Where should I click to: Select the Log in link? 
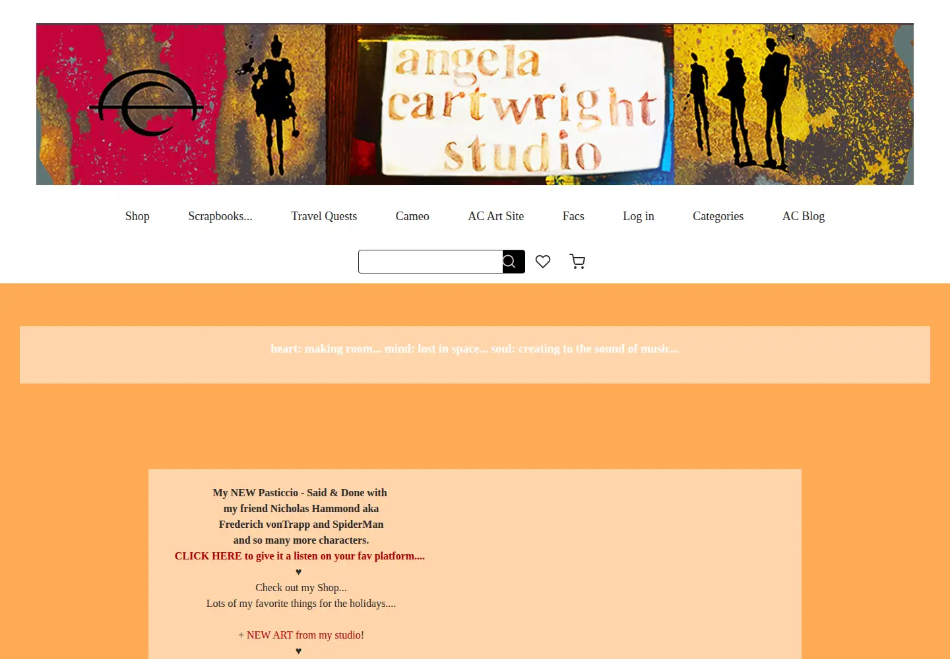pos(639,216)
